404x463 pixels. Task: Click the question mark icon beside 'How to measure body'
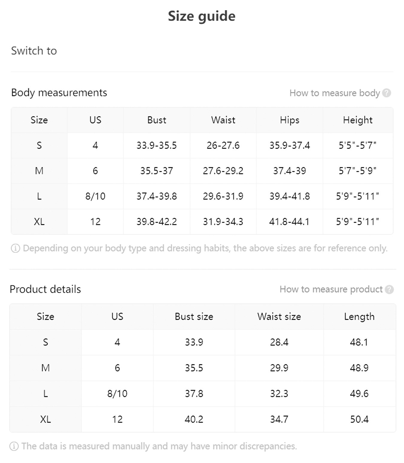point(386,93)
